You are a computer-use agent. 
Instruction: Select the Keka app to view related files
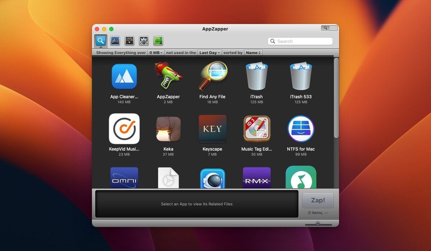point(168,128)
